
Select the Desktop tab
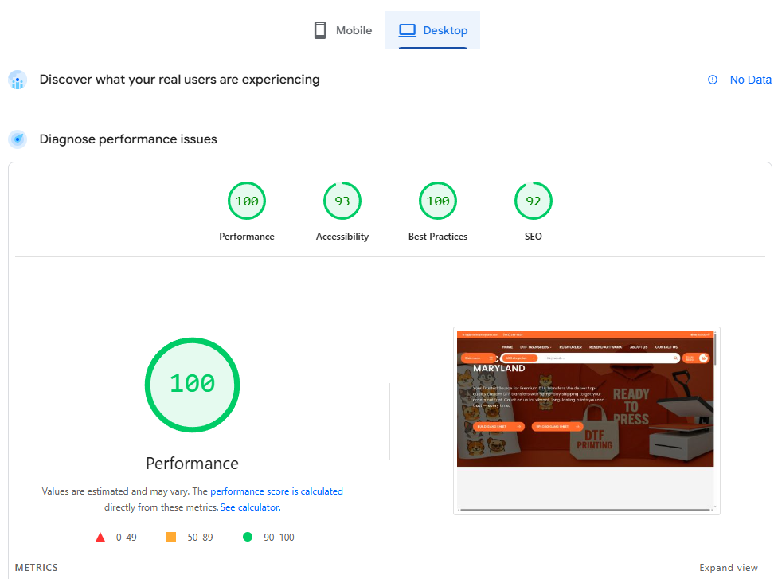point(432,31)
